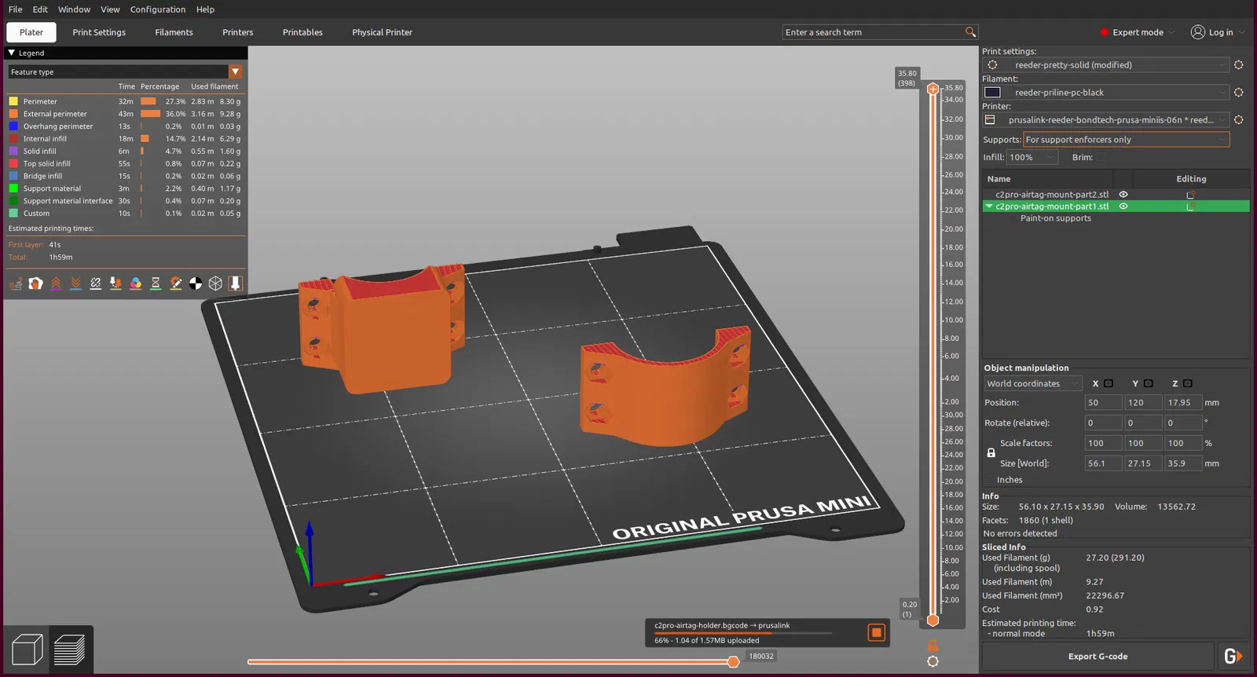Open the Supports dropdown
Screen dimensions: 1257x677
[1126, 140]
